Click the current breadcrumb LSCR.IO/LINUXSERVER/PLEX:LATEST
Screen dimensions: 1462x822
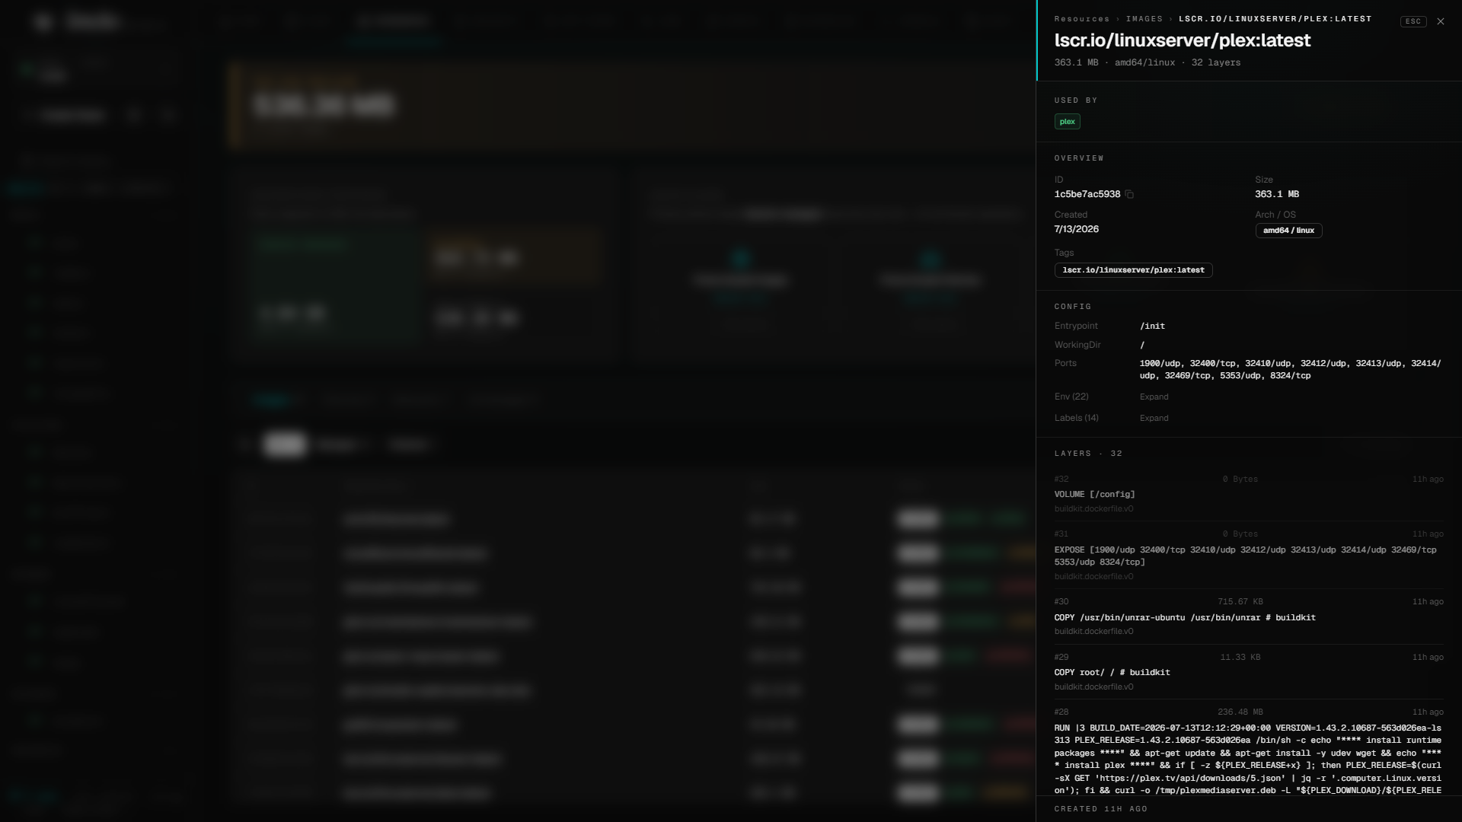point(1275,19)
